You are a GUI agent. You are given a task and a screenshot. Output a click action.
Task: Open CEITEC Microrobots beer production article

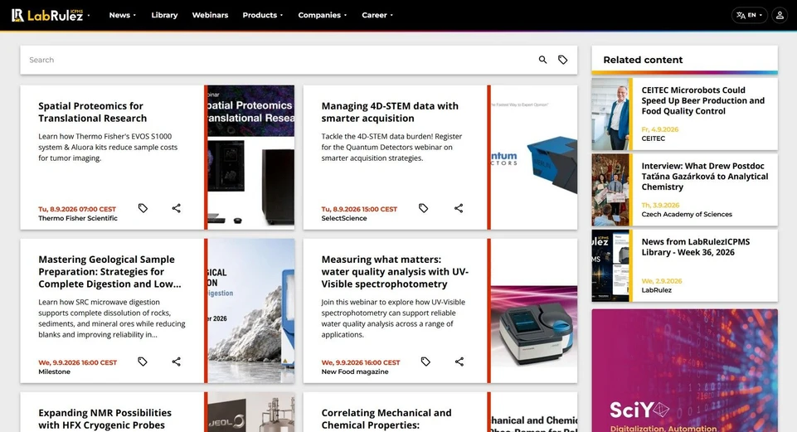[x=703, y=100]
